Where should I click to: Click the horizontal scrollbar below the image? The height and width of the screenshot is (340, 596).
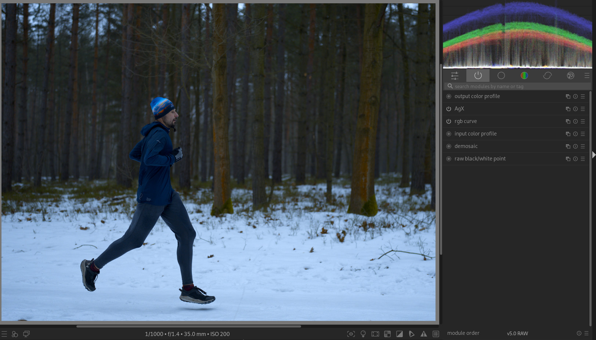189,326
